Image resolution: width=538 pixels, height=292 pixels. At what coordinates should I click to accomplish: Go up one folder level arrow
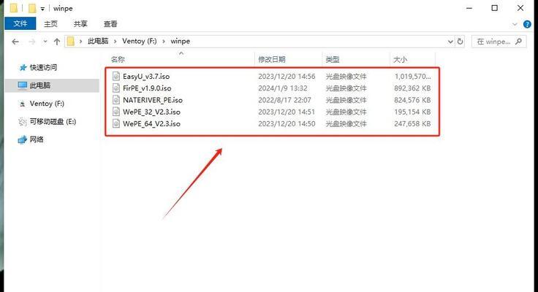tap(57, 42)
